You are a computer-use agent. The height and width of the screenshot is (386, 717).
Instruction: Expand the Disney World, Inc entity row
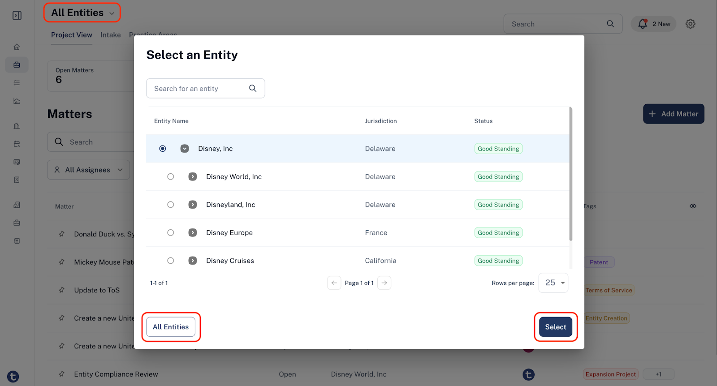[193, 176]
